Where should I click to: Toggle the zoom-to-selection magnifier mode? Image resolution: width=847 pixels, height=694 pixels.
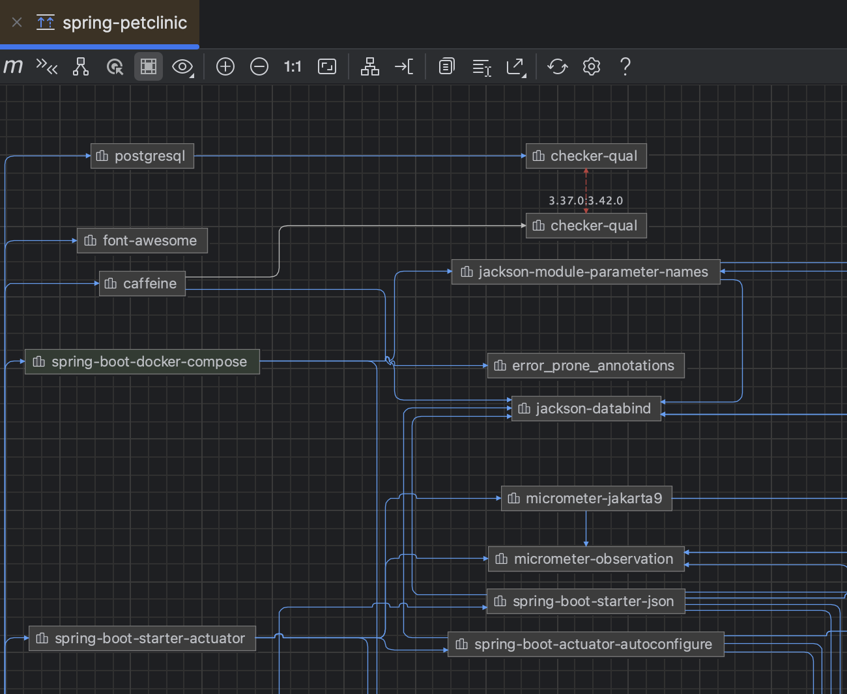115,66
